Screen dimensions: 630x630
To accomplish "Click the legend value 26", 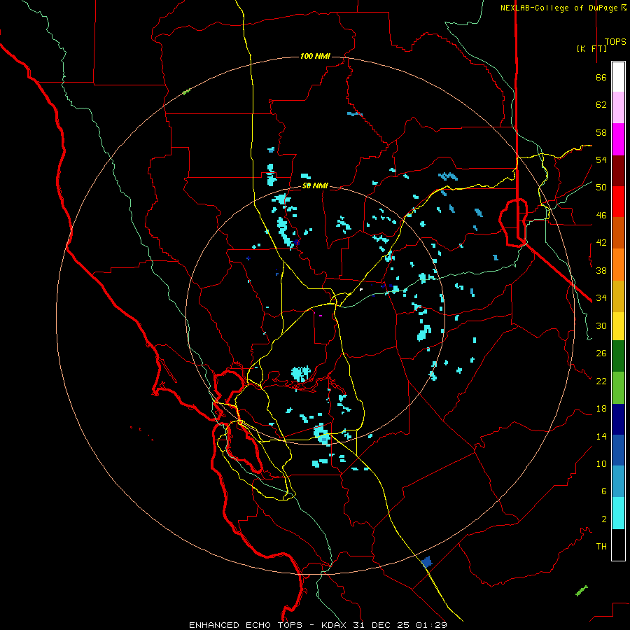I will (601, 353).
